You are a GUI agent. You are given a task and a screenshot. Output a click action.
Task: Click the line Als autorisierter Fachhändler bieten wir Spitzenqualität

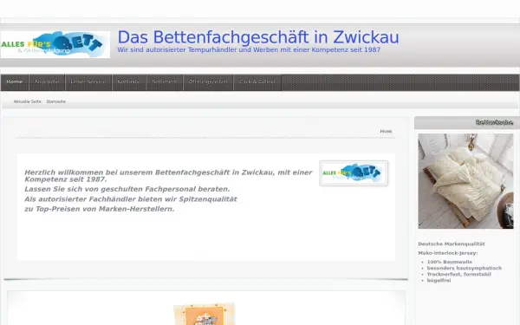pos(131,199)
